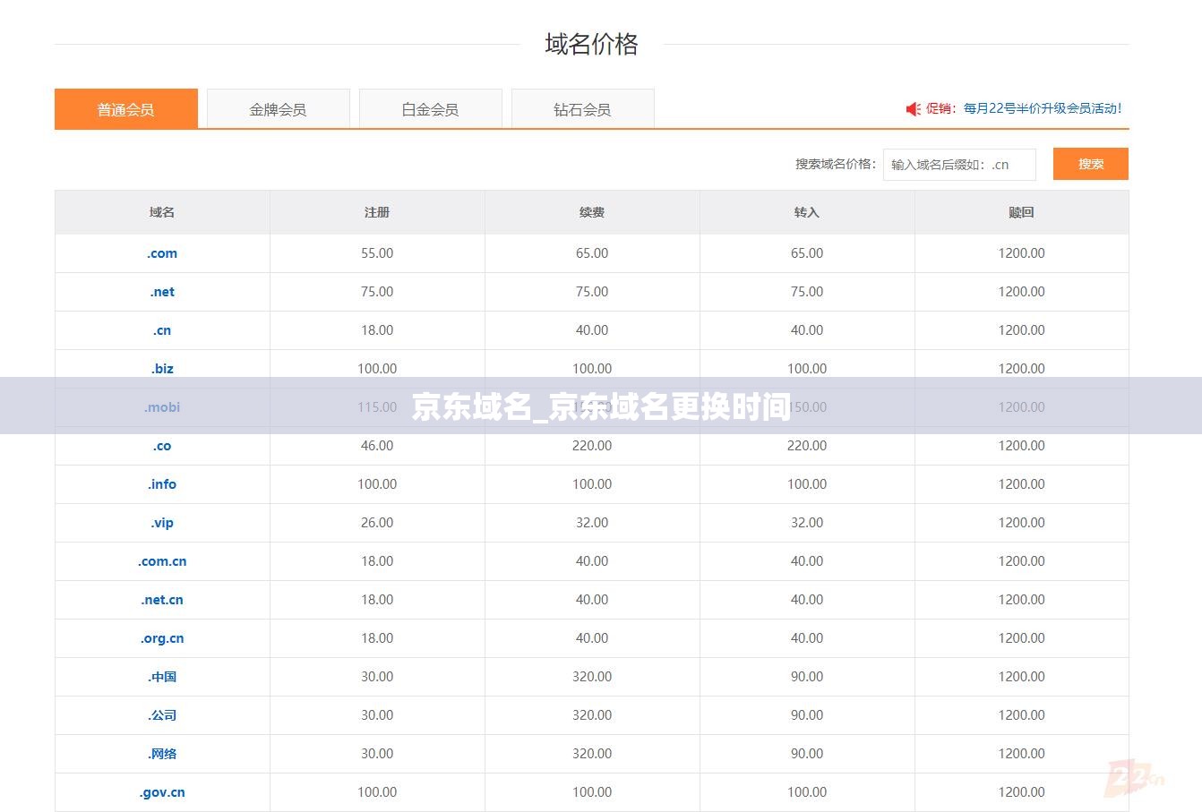
Task: Open the .公司 domain link
Action: tap(162, 715)
